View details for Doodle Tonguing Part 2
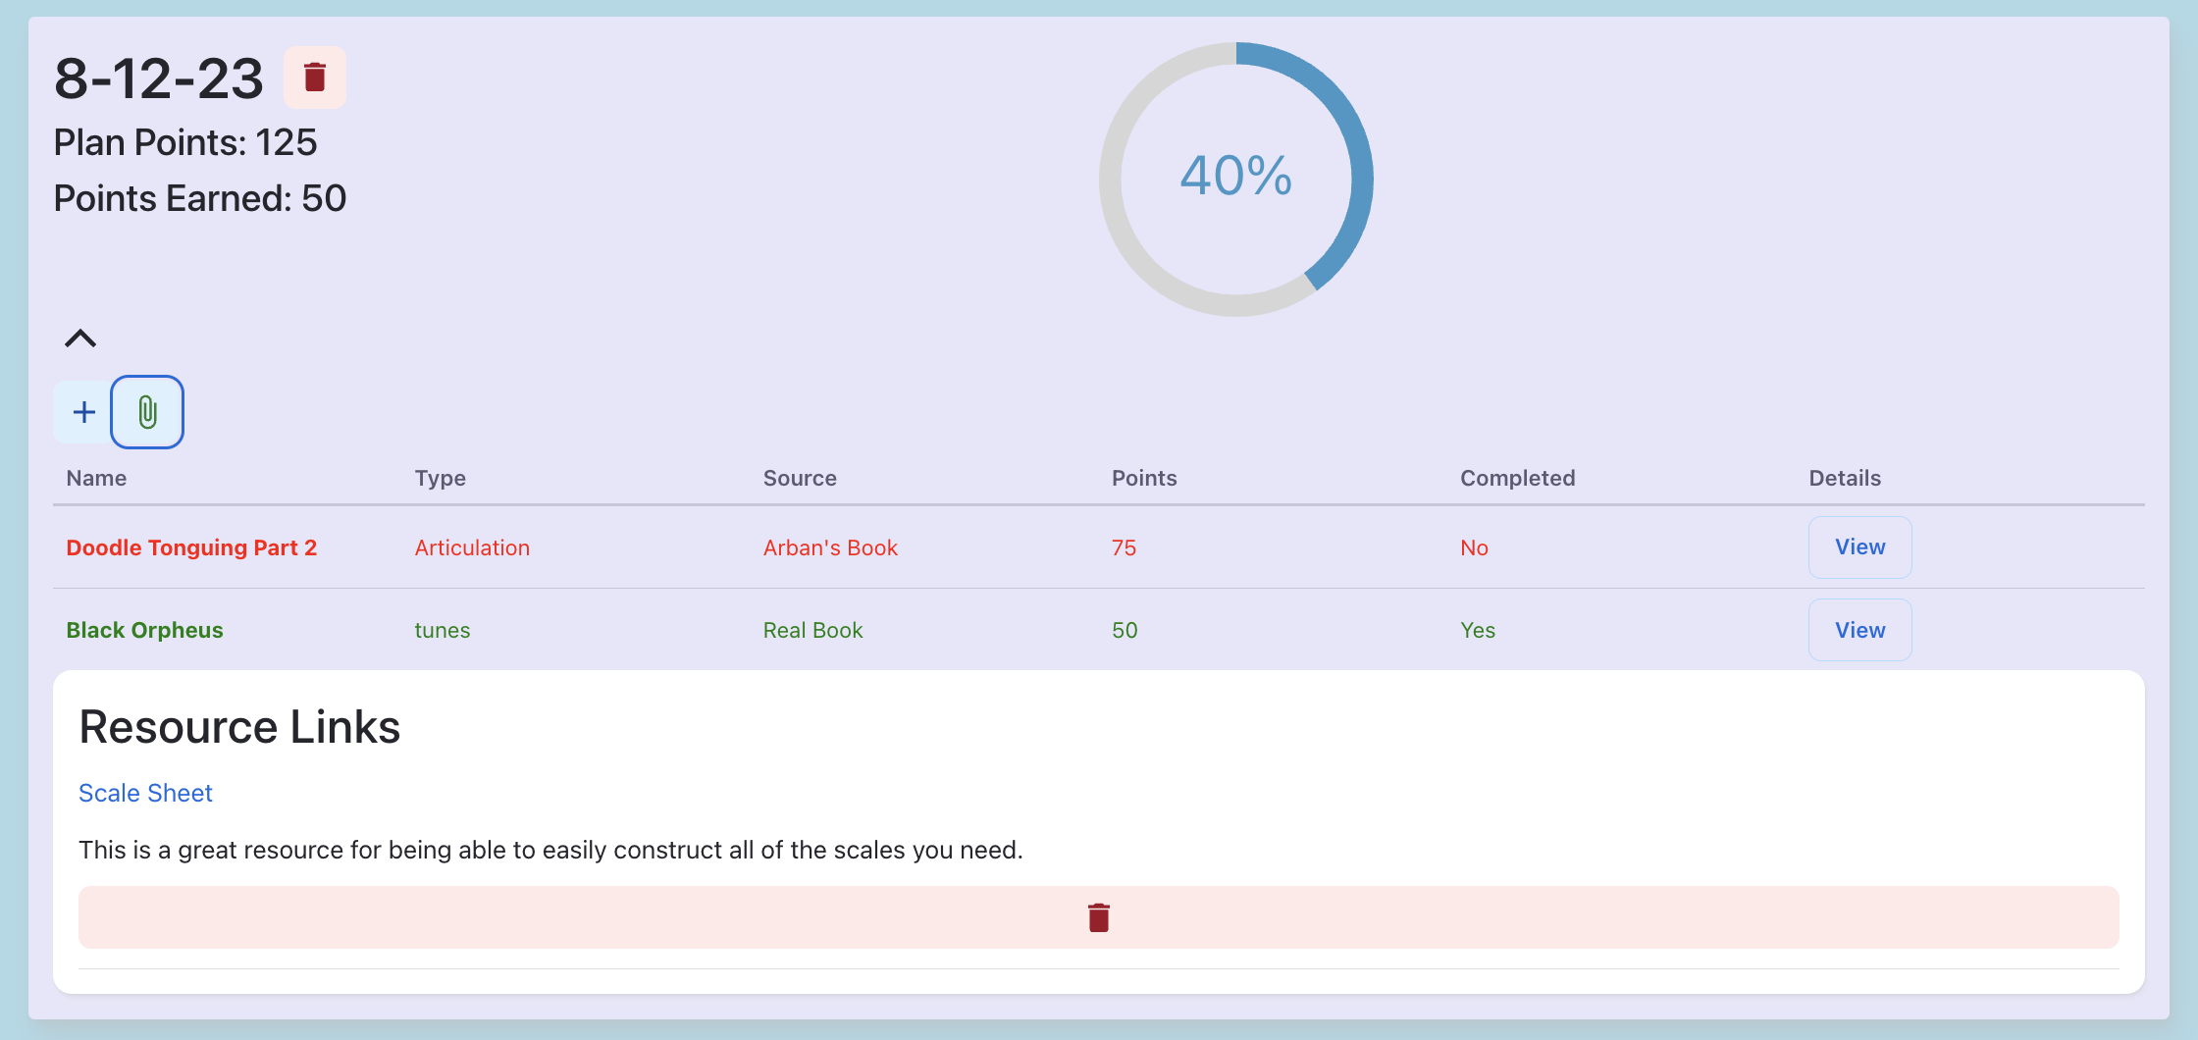 1859,547
